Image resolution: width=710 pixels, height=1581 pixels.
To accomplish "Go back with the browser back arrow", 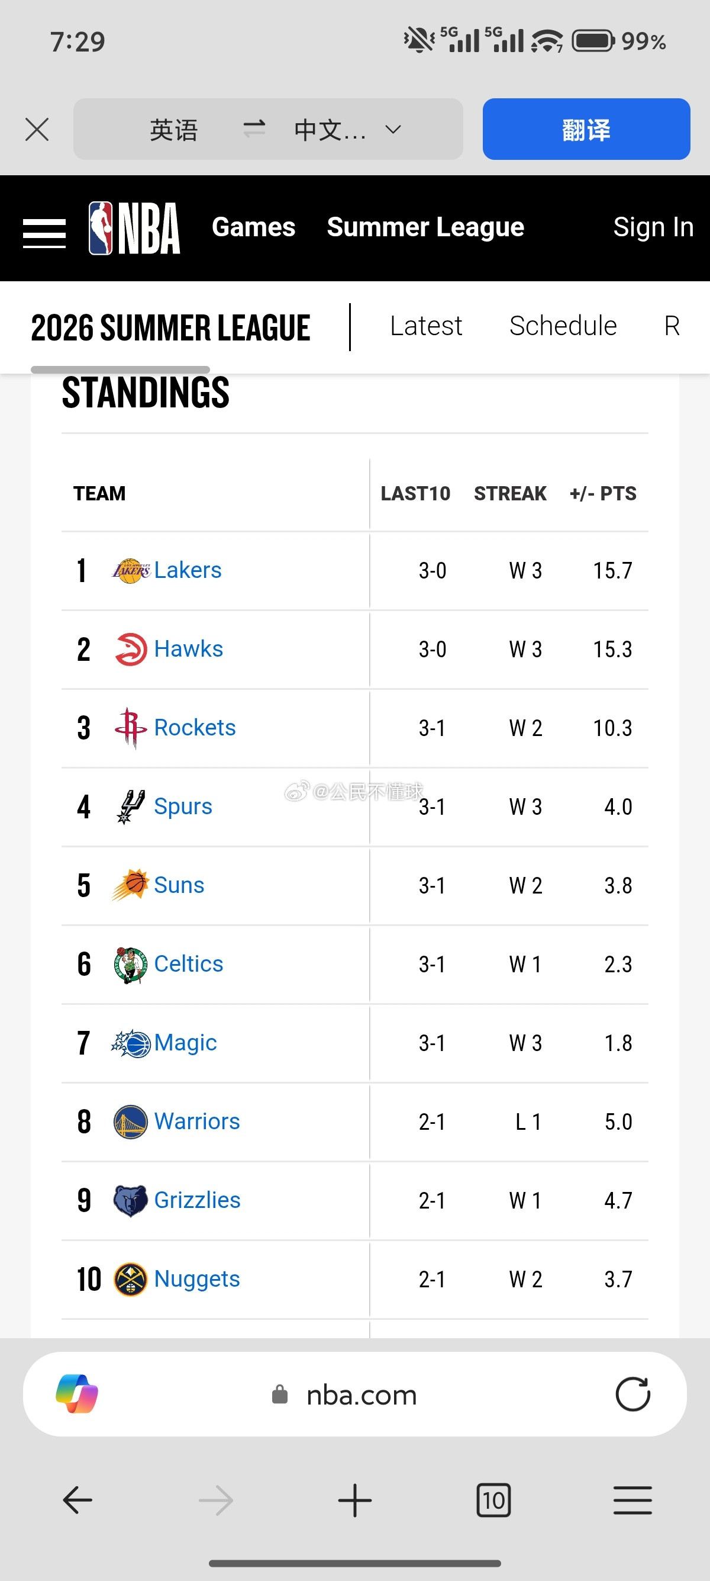I will click(78, 1500).
